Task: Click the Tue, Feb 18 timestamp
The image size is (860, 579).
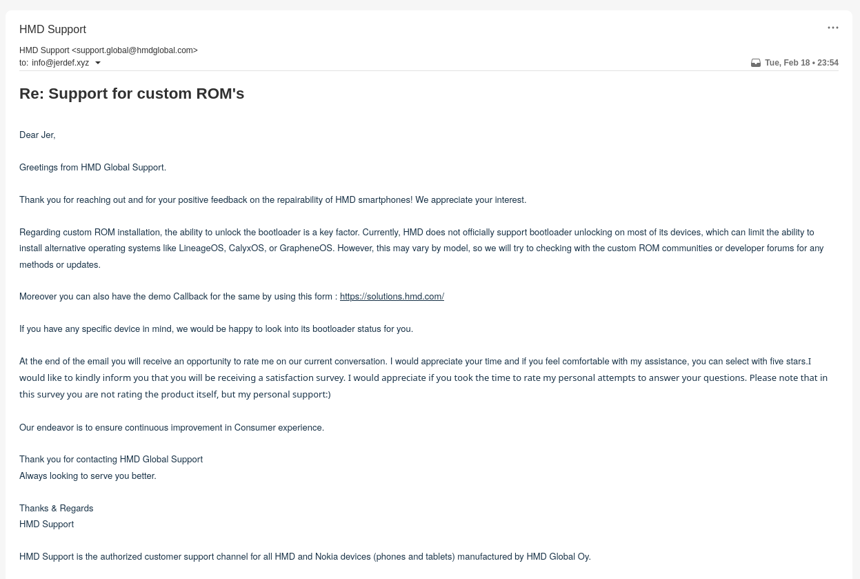Action: pyautogui.click(x=801, y=63)
